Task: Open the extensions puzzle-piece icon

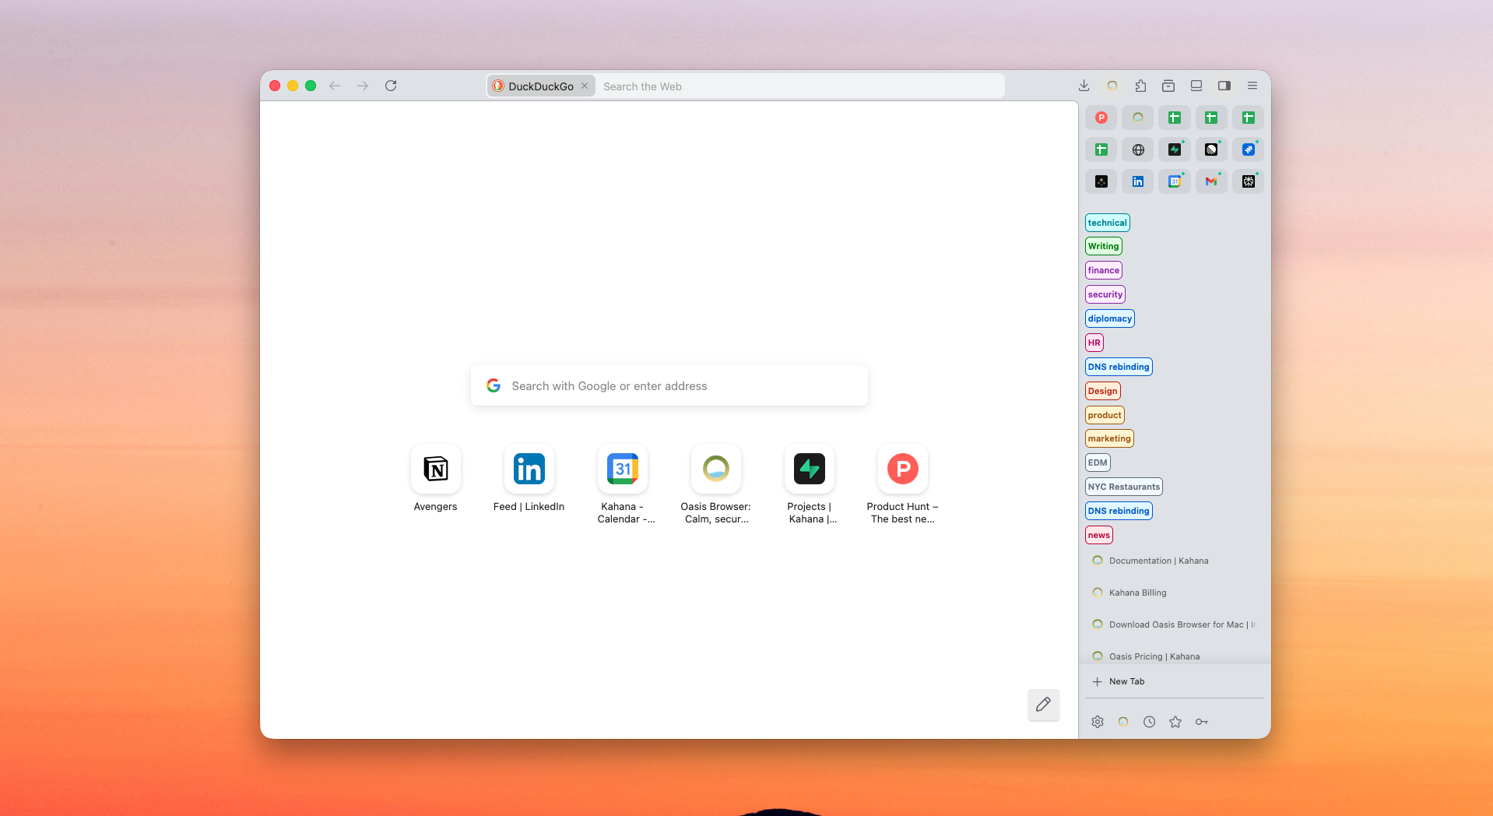Action: point(1140,86)
